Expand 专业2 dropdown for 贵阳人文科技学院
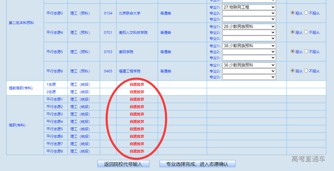Image resolution: width=334 pixels, height=171 pixels. pyautogui.click(x=249, y=33)
